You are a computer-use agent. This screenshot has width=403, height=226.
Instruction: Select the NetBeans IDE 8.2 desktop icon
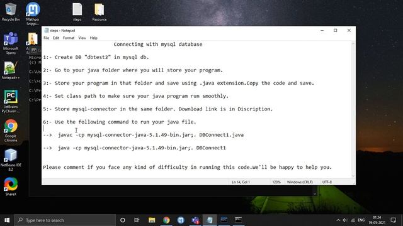pos(11,160)
